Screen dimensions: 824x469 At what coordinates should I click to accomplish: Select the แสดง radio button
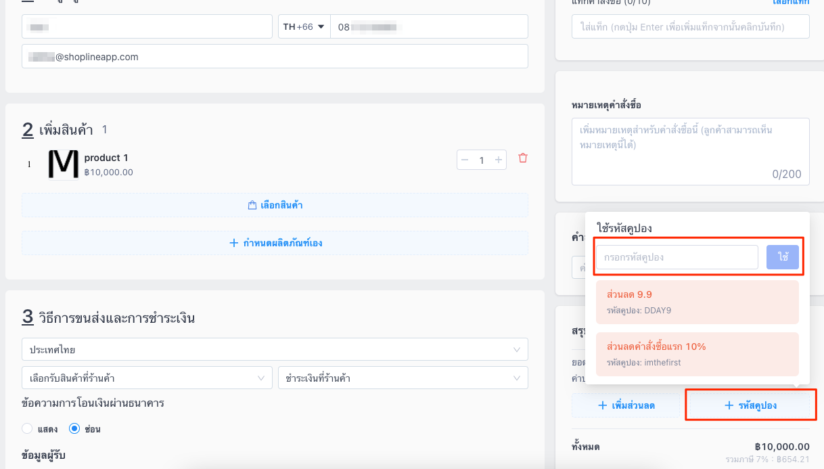(28, 428)
